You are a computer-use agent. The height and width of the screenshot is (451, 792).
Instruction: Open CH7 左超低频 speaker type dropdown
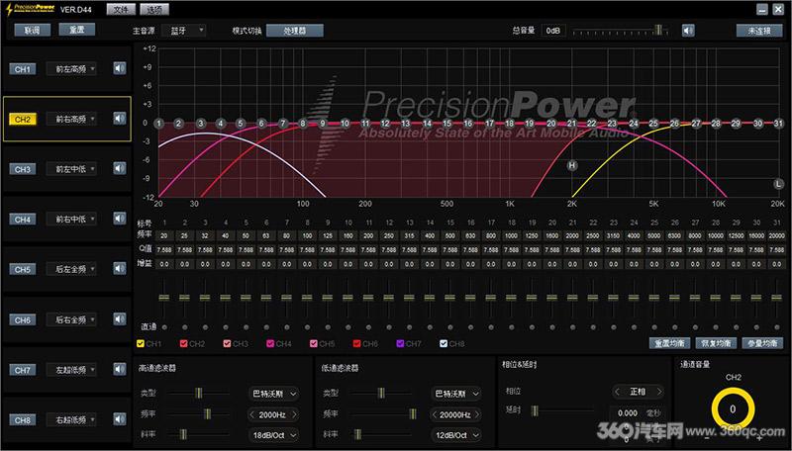click(x=71, y=370)
